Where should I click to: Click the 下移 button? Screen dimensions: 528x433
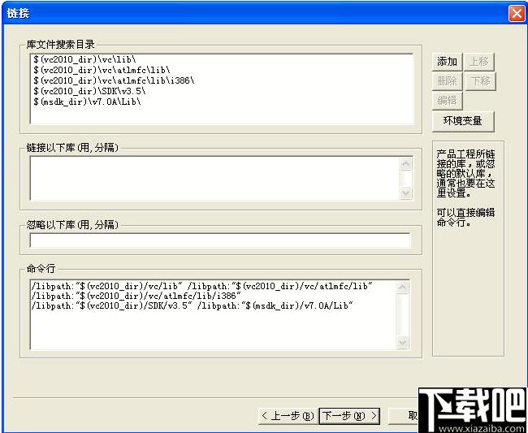[x=479, y=81]
